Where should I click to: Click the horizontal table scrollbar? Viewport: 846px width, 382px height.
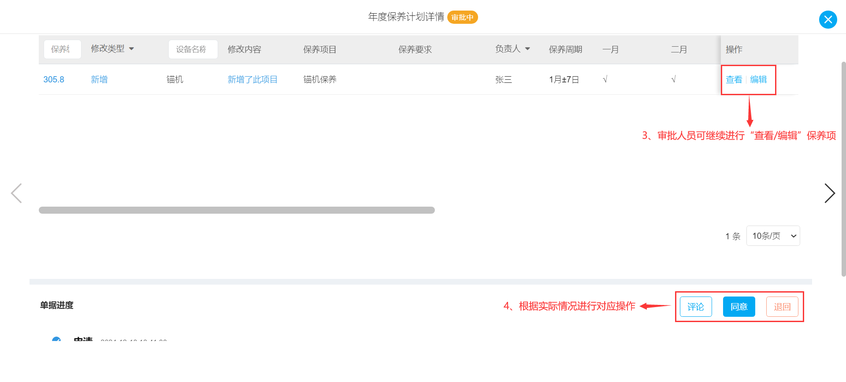pos(237,210)
